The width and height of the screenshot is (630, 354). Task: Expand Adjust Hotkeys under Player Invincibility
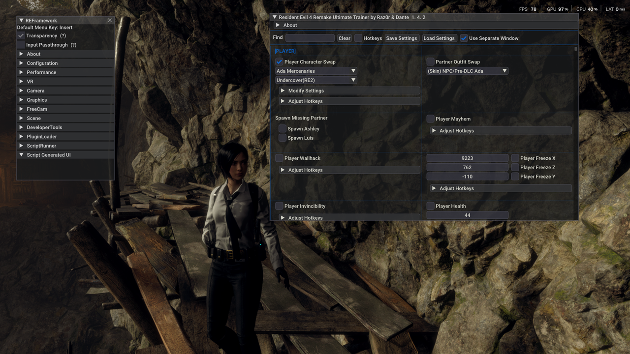pyautogui.click(x=349, y=217)
